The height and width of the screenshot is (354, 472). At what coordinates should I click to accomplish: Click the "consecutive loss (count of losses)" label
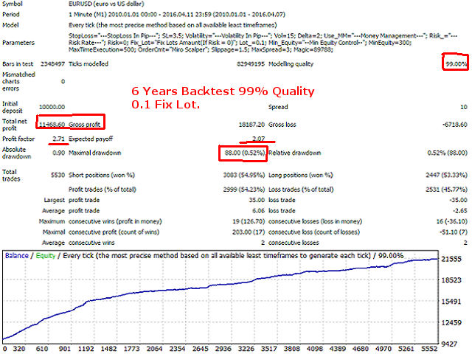pyautogui.click(x=314, y=232)
